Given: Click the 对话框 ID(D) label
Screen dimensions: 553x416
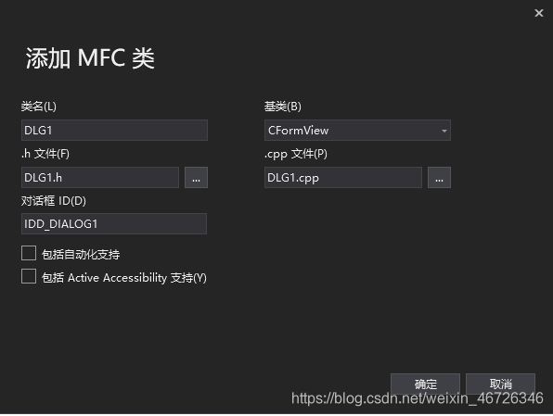Looking at the screenshot, I should [53, 201].
